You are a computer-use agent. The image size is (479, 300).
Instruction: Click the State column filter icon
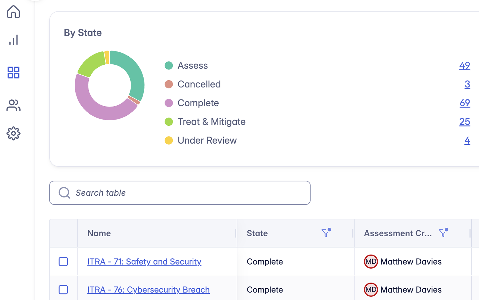pyautogui.click(x=325, y=233)
